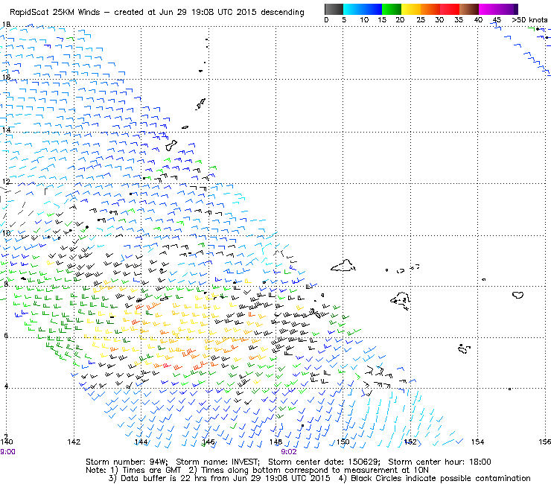Click the longitude label '156' on bottom axis
Viewport: 551px width, 484px height.
point(545,442)
